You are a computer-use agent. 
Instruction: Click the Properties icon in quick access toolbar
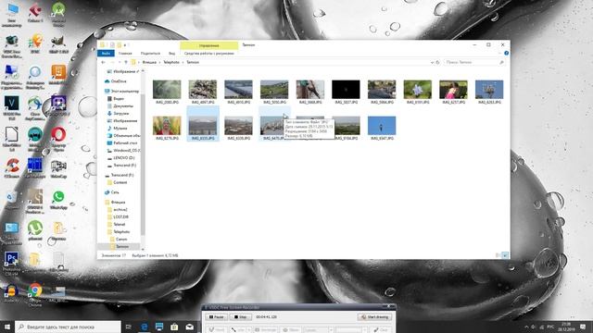[112, 45]
